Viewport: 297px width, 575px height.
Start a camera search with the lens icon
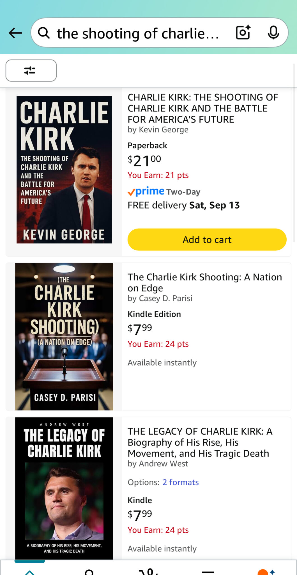(x=243, y=32)
